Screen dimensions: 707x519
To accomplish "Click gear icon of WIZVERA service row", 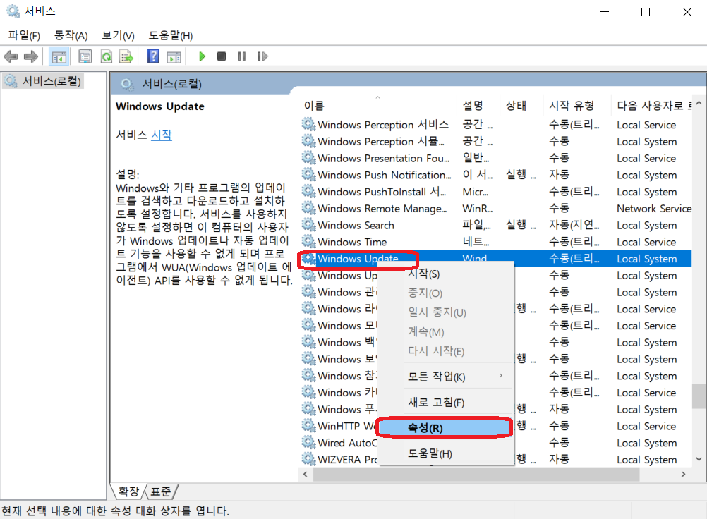I will click(x=309, y=459).
